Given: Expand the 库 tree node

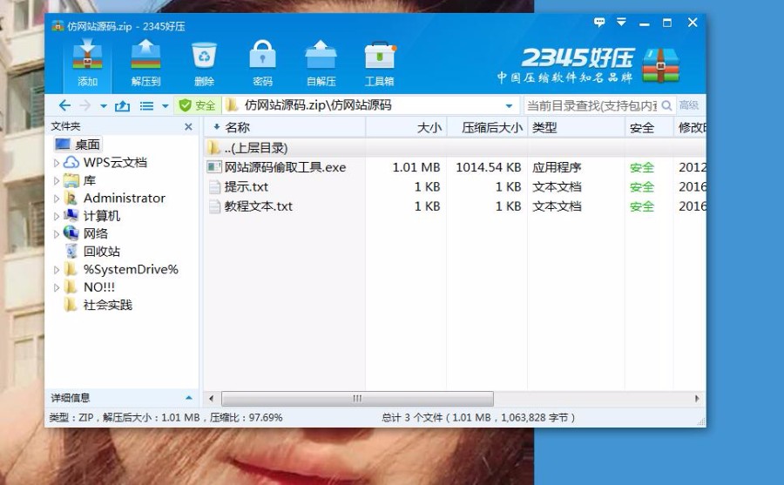Looking at the screenshot, I should [57, 180].
